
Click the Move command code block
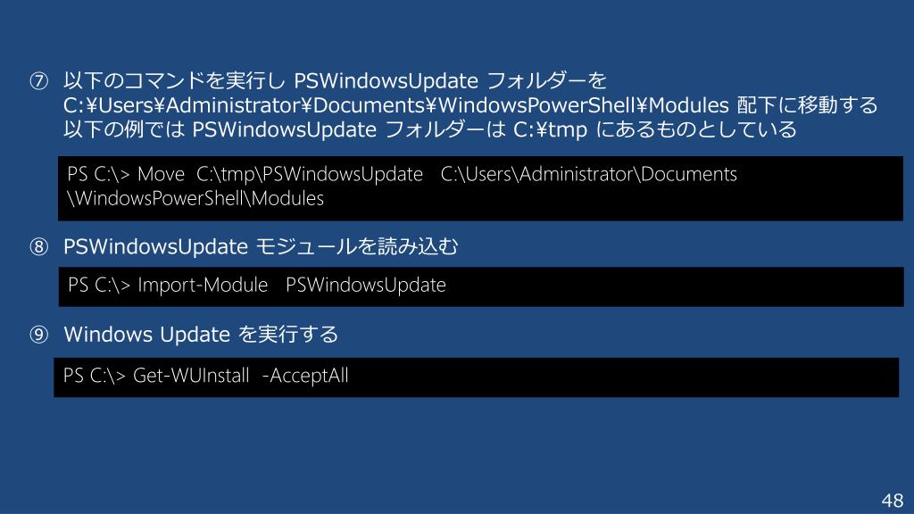click(480, 188)
